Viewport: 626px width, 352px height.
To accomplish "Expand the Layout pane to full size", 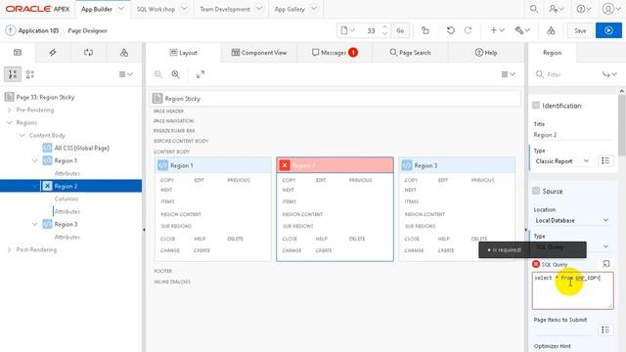I will tap(201, 74).
